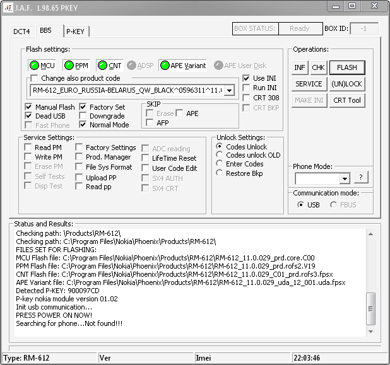Check the SKIP APE checkbox
Viewport: 390px width, 365px height.
(x=179, y=113)
